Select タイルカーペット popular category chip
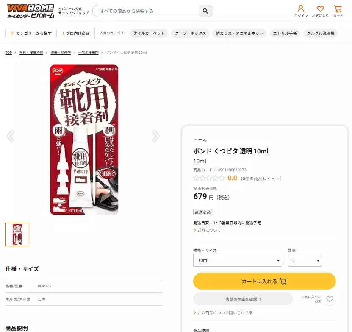The width and height of the screenshot is (352, 332). 149,33
